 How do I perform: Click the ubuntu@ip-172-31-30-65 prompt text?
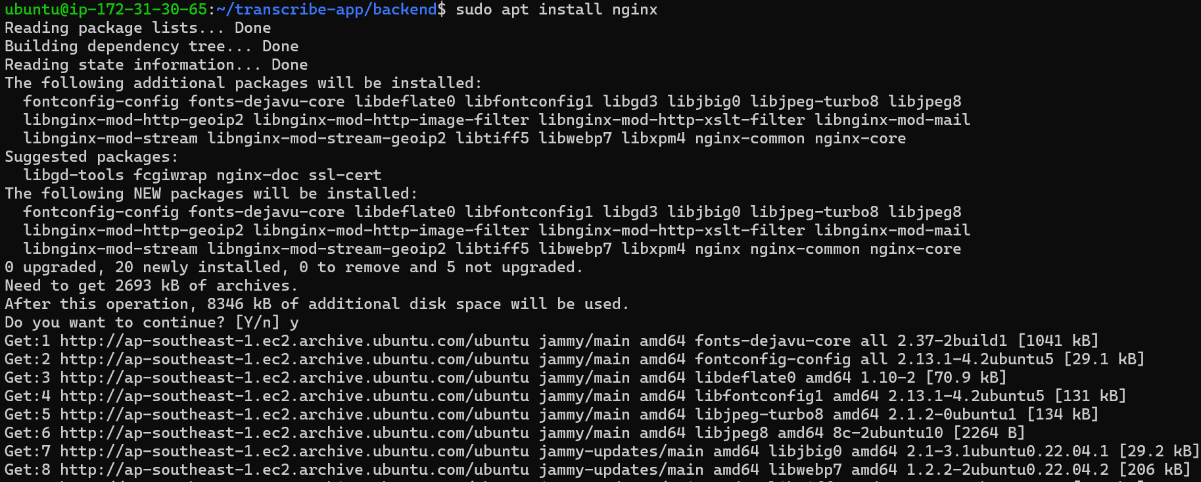[107, 9]
